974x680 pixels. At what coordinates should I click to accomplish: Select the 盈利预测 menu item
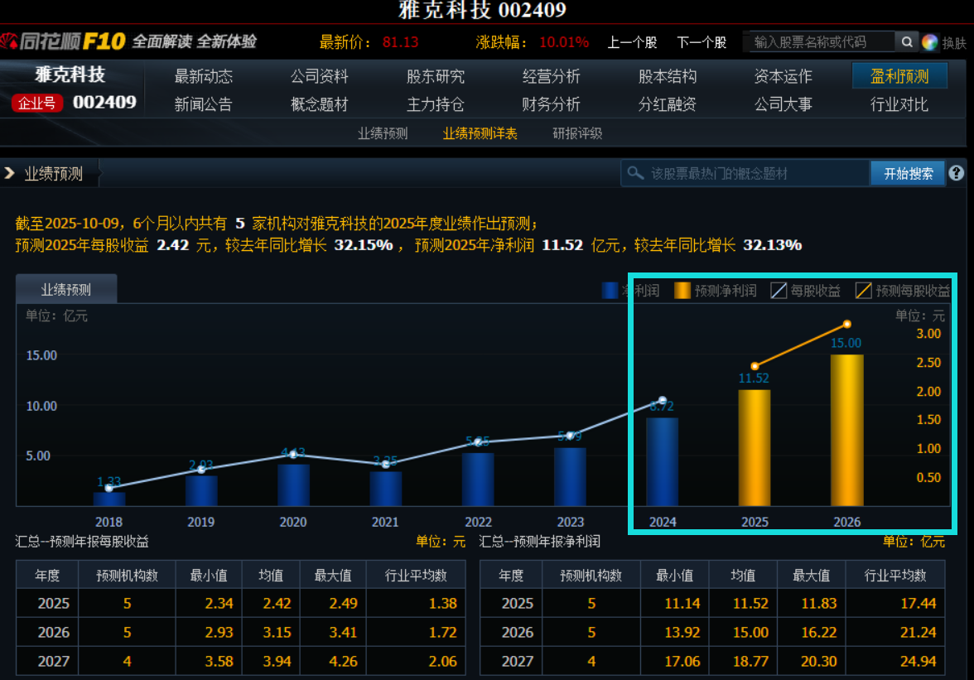pyautogui.click(x=899, y=75)
